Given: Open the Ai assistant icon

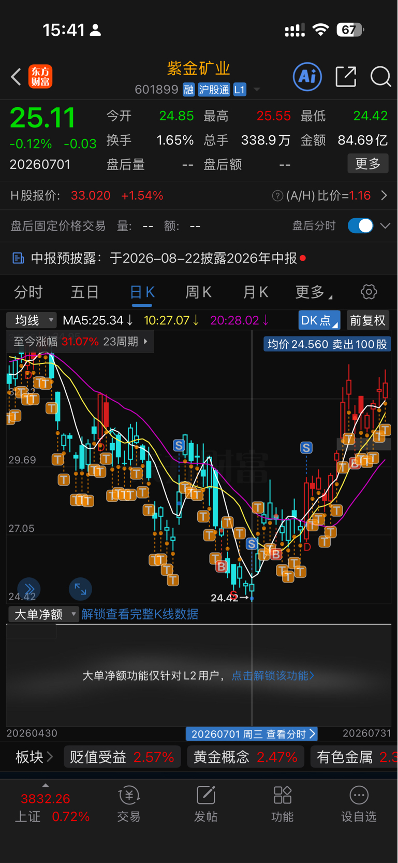Looking at the screenshot, I should [x=307, y=77].
